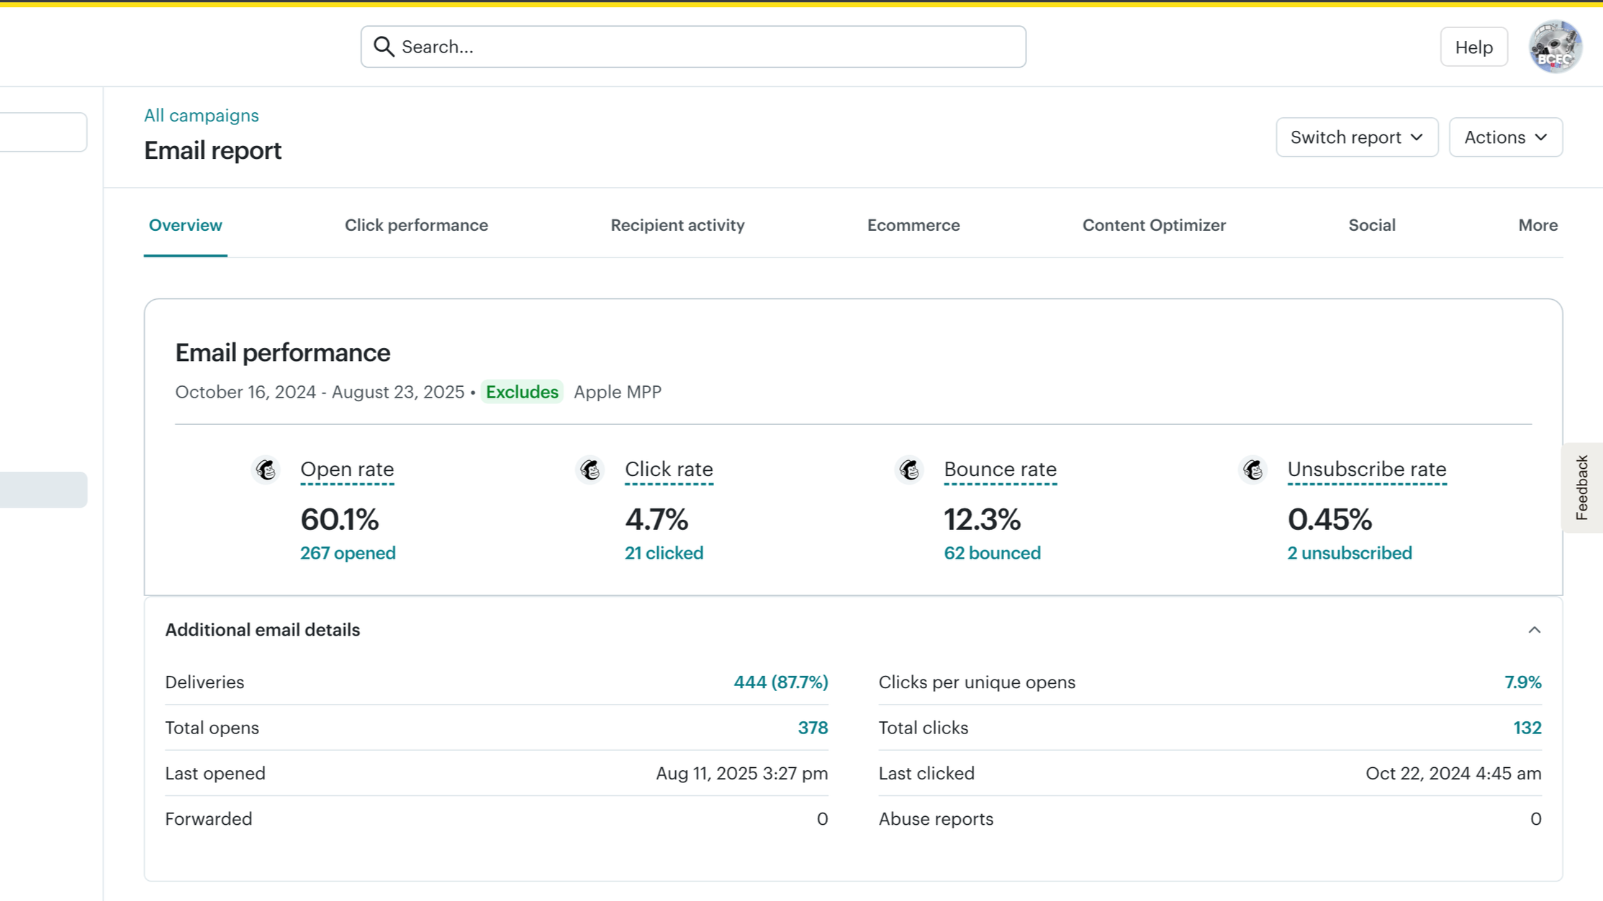Collapse the Additional email details section

point(1534,630)
